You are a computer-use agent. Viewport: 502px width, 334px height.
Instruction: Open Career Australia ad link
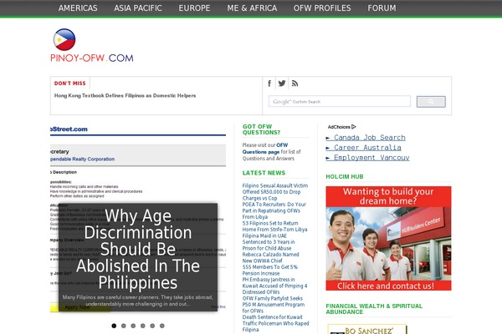pyautogui.click(x=364, y=148)
